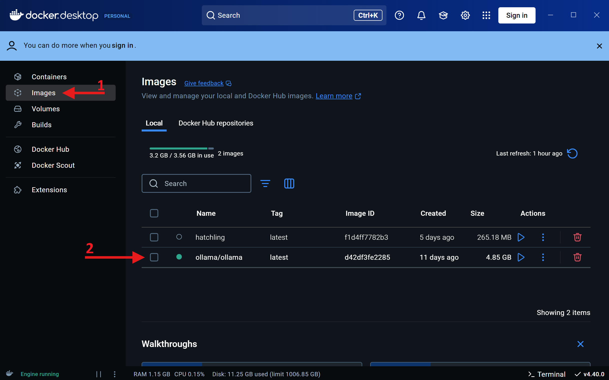Open settings with the gear icon
Viewport: 609px width, 380px height.
pyautogui.click(x=465, y=15)
